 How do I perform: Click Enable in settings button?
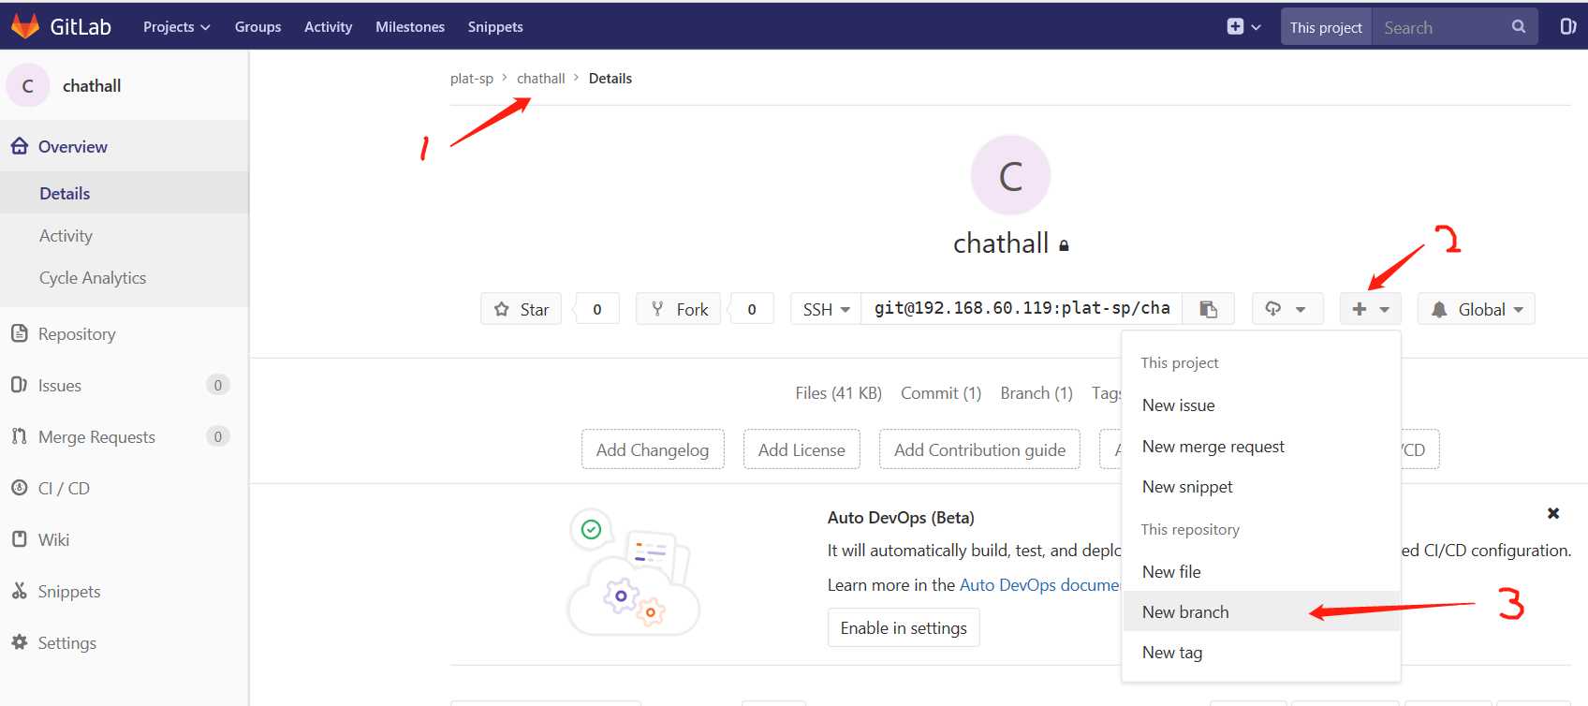(904, 627)
